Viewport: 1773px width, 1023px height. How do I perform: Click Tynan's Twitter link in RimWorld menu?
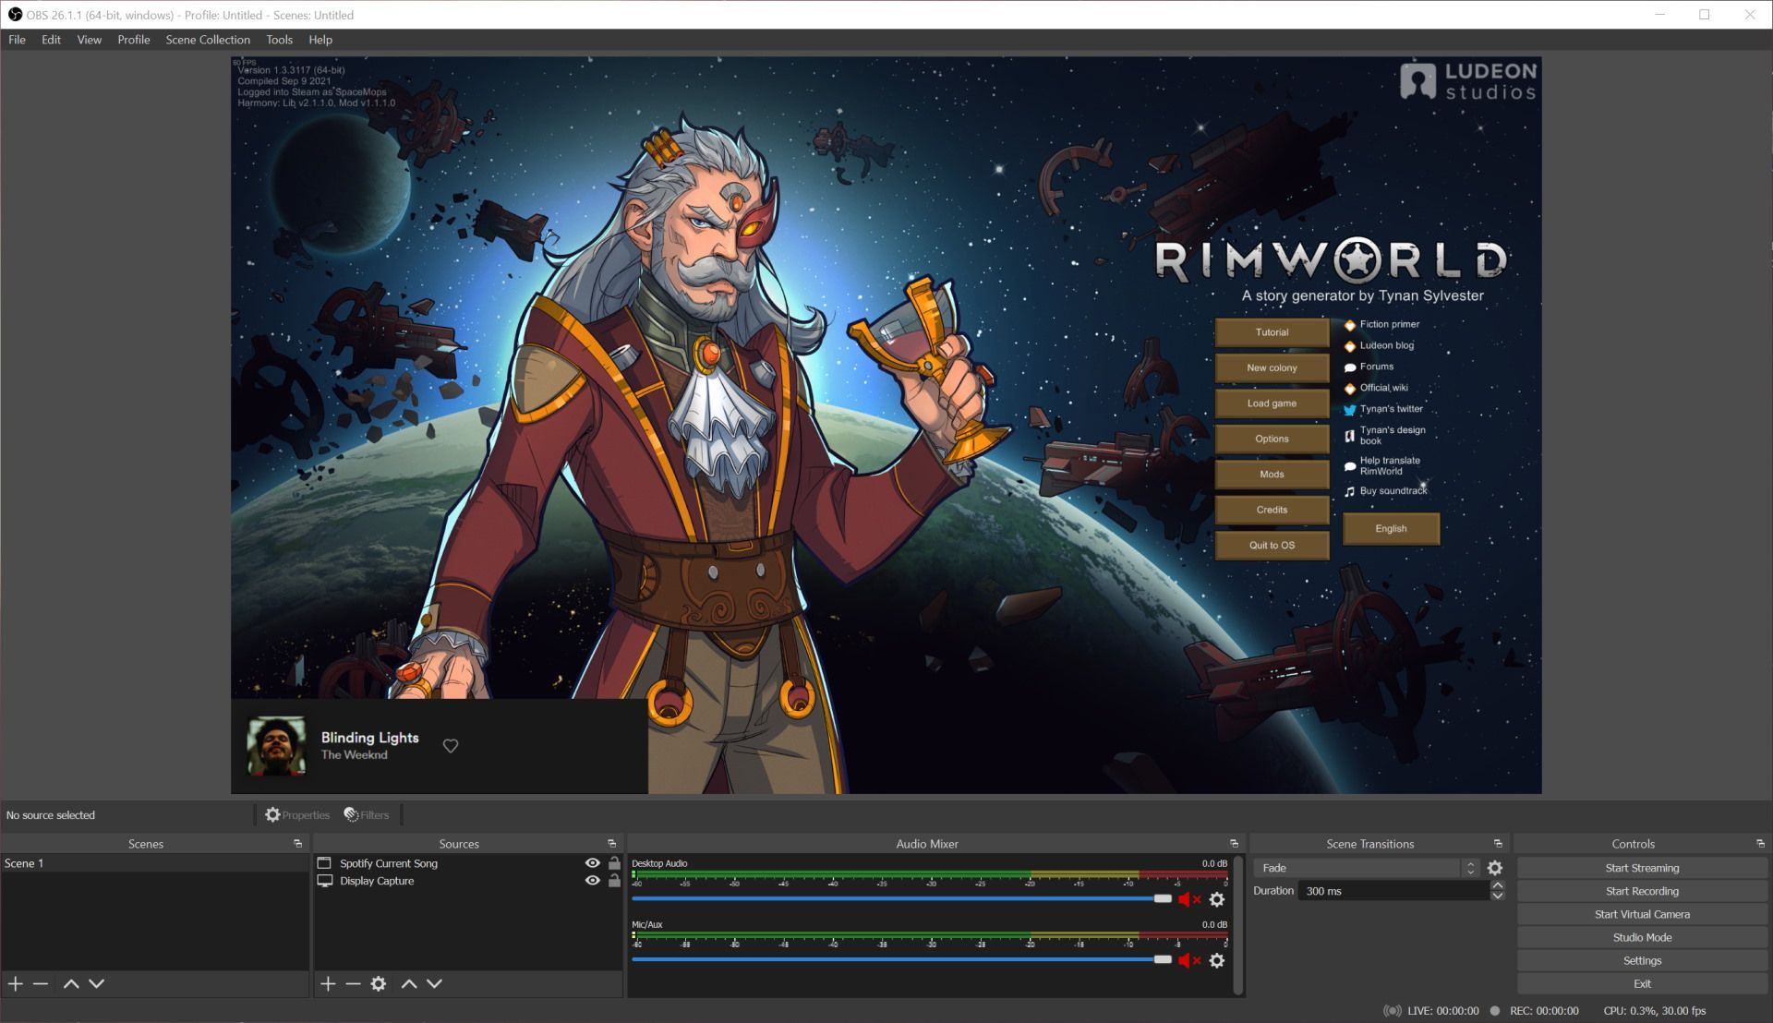tap(1388, 408)
